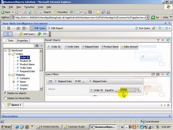Click Remove All icon in Query Filters
173x130 pixels.
tap(168, 74)
